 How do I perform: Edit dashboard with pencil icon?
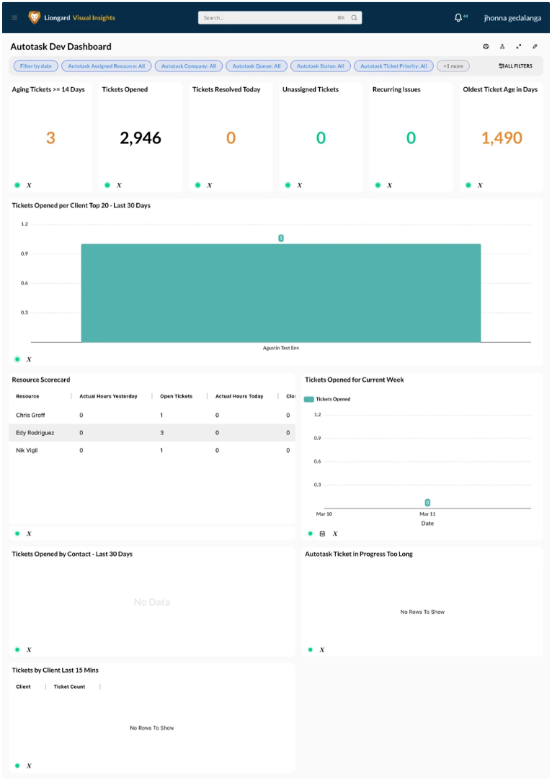tap(535, 46)
